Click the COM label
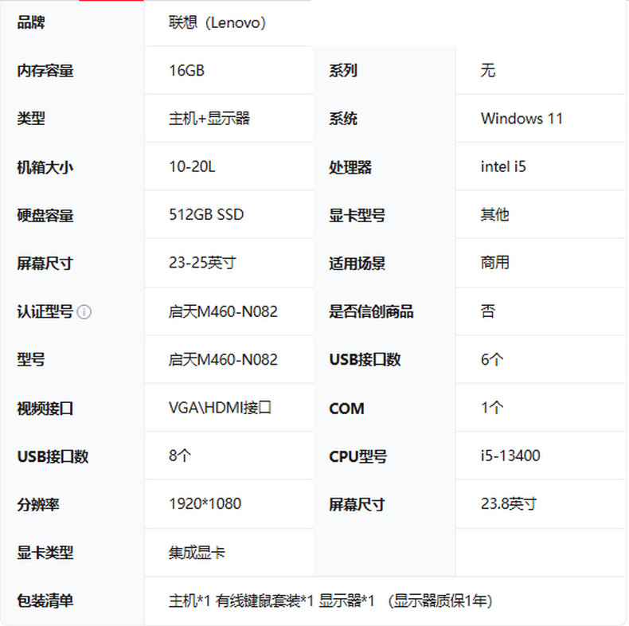Screen dimensions: 629x626 [346, 409]
